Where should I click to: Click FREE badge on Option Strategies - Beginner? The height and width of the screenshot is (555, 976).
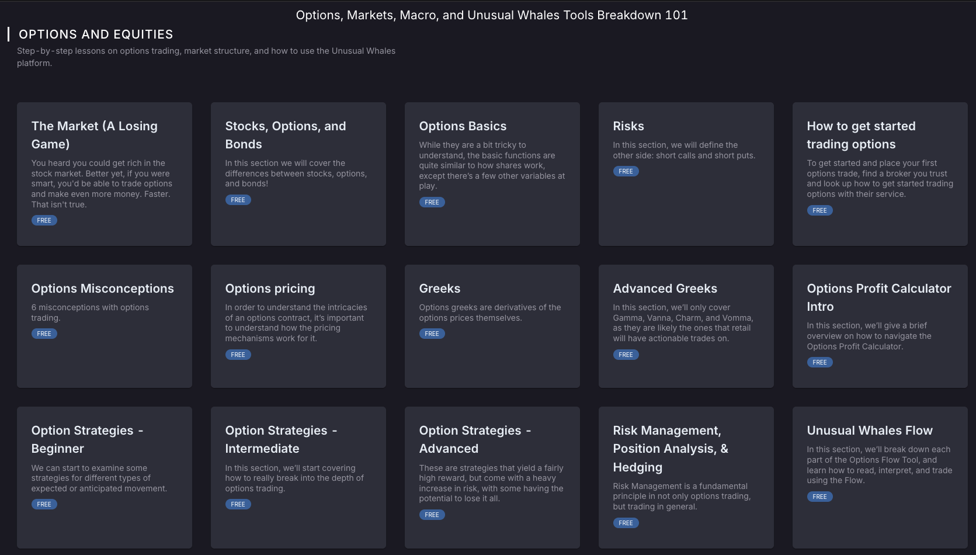coord(44,504)
